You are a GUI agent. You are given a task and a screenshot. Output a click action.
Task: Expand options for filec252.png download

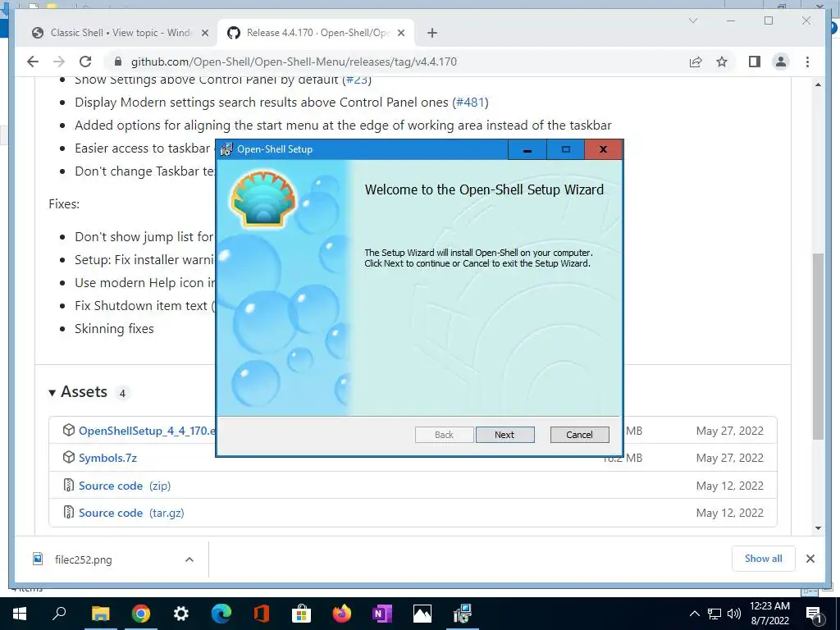click(x=189, y=559)
